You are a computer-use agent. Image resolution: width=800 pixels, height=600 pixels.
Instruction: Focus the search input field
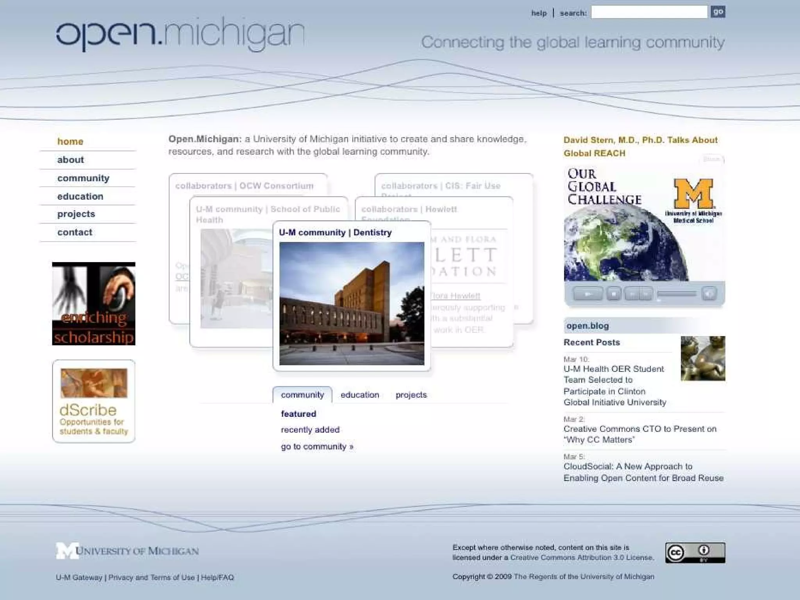click(x=649, y=12)
